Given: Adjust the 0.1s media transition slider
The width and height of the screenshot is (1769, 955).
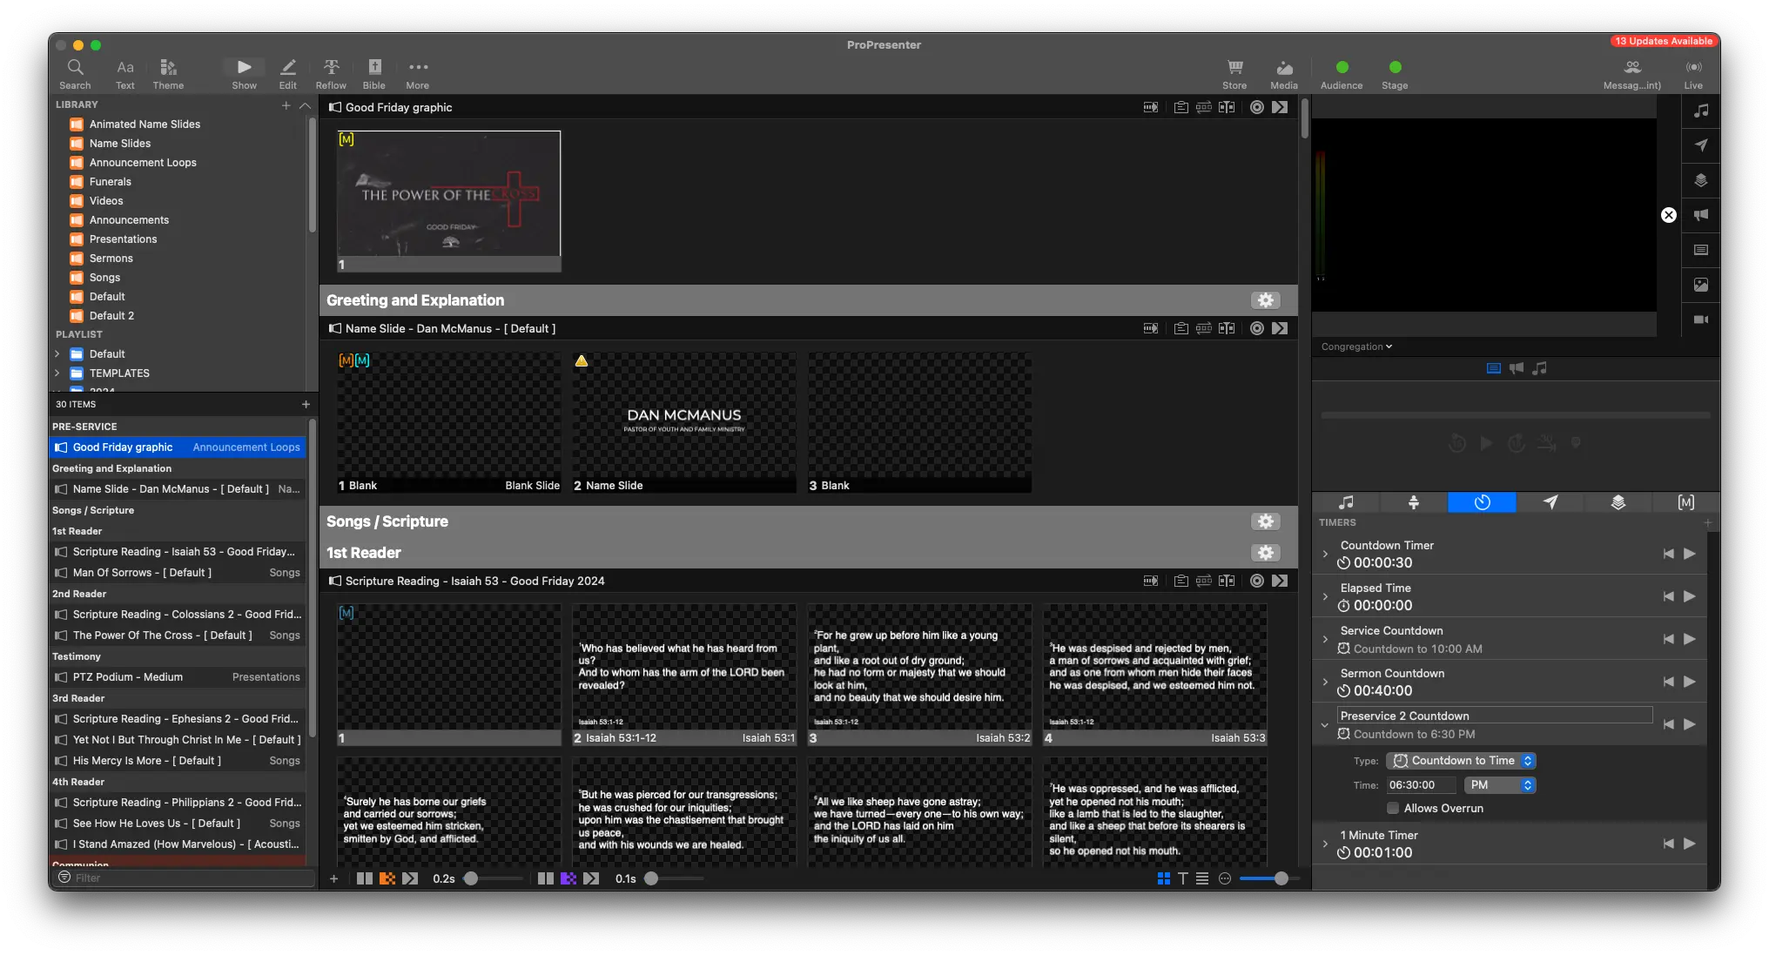Looking at the screenshot, I should [x=651, y=878].
